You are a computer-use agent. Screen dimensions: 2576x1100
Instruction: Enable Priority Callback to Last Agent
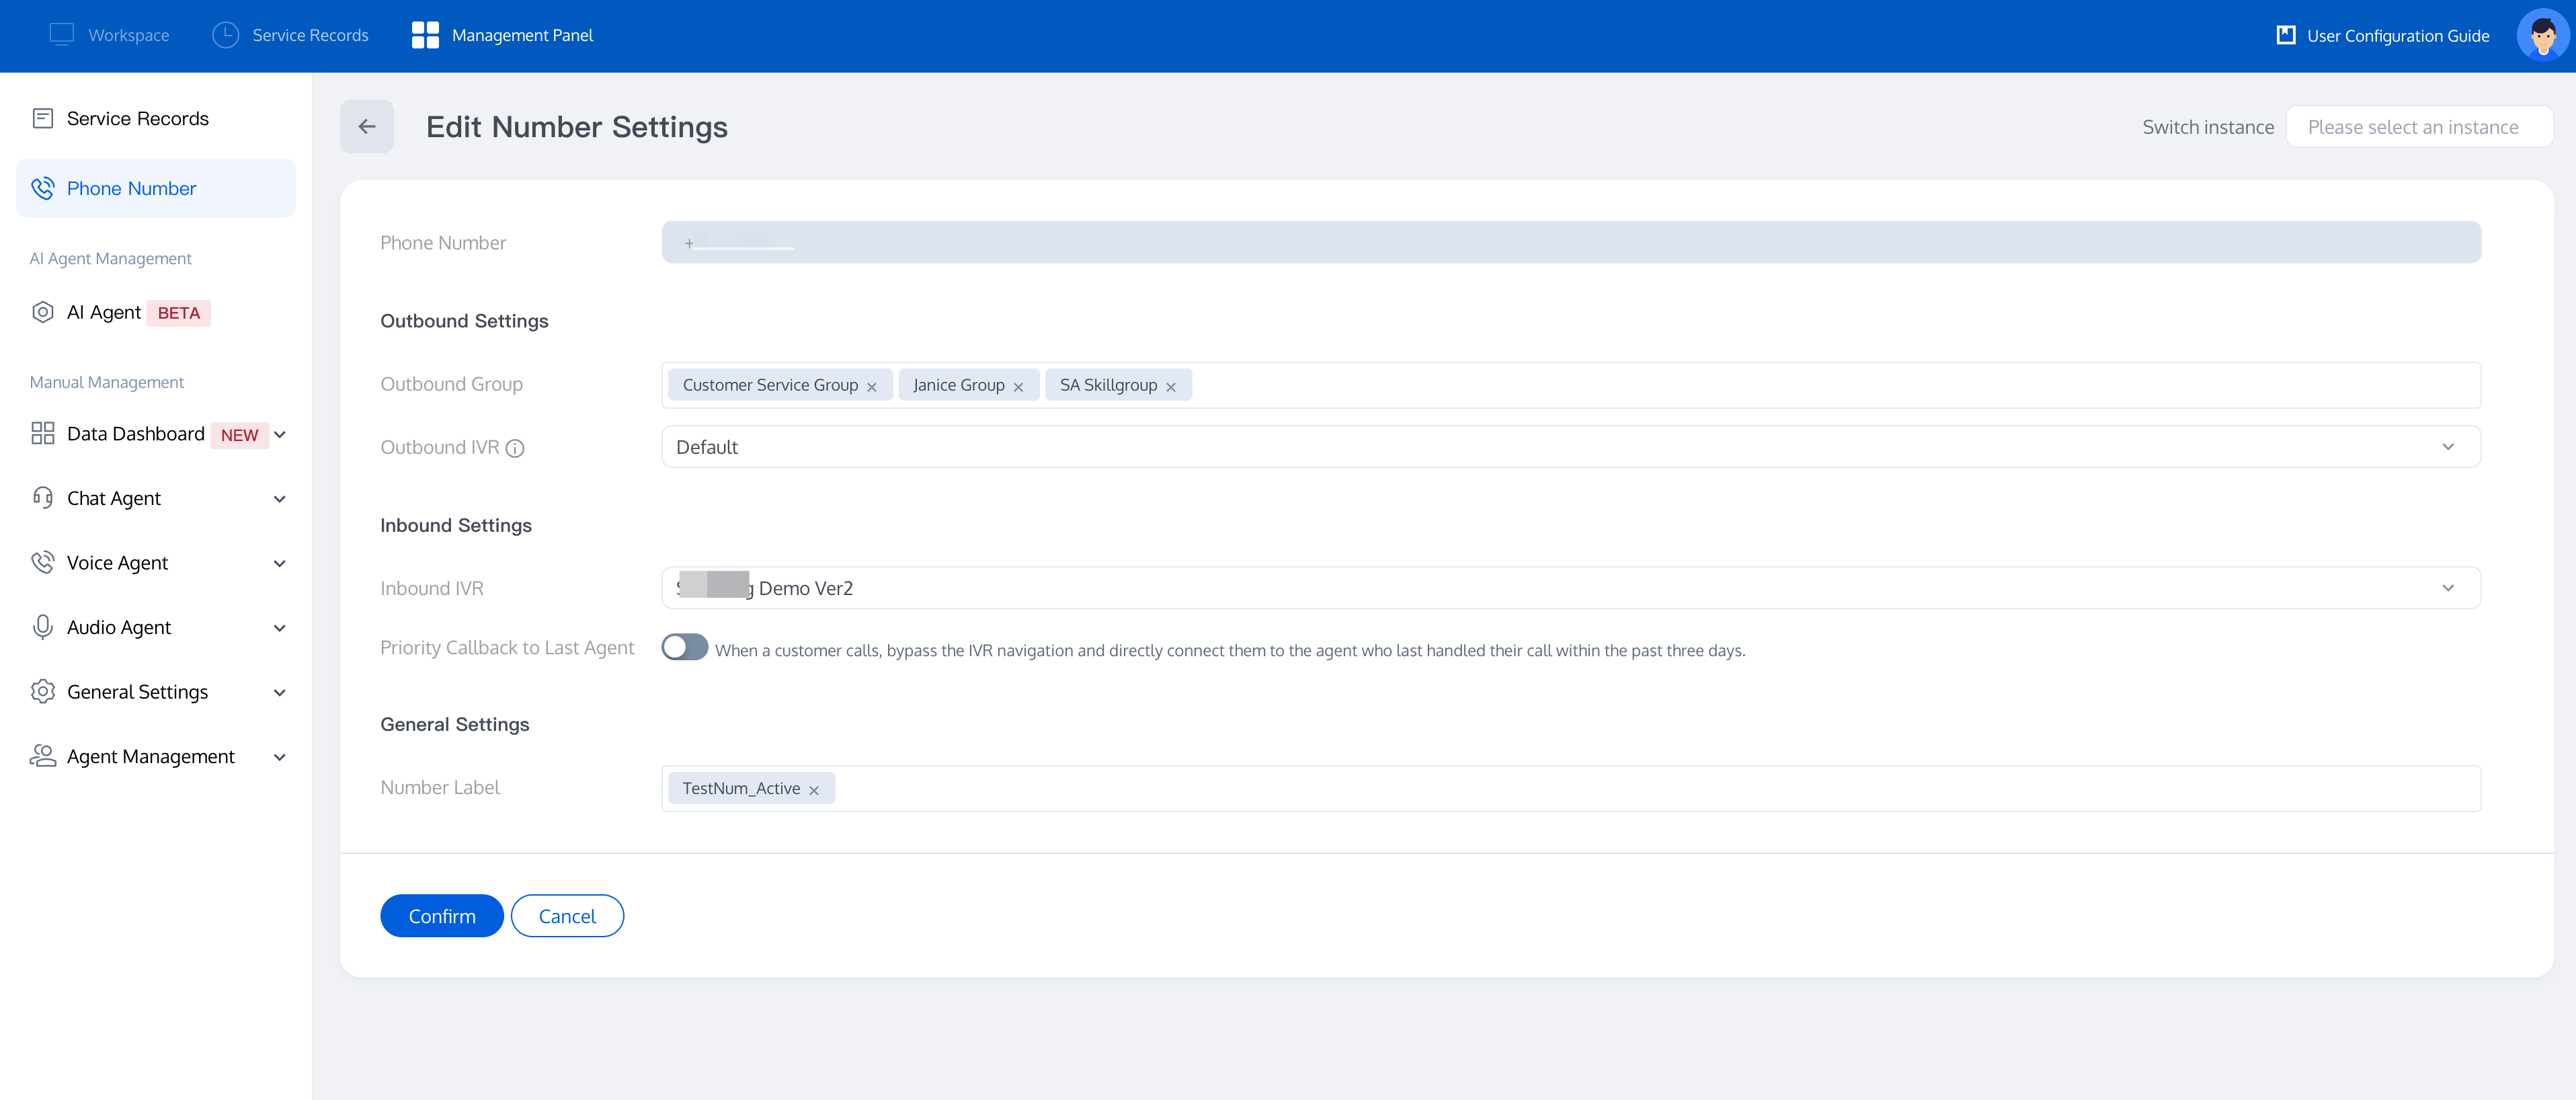[x=685, y=648]
